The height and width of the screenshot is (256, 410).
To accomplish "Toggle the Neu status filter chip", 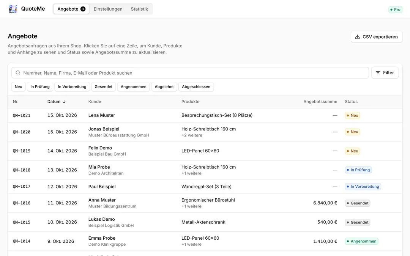I will click(18, 87).
